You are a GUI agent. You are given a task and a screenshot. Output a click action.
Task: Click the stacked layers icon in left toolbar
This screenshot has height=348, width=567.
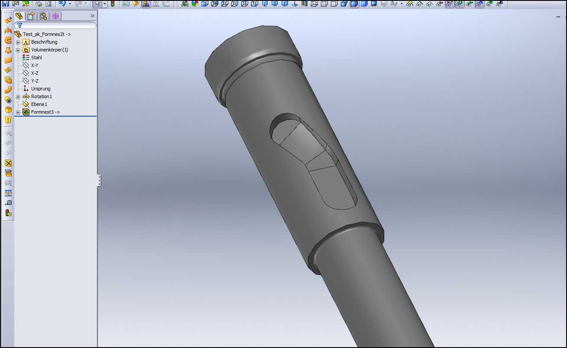[x=8, y=173]
